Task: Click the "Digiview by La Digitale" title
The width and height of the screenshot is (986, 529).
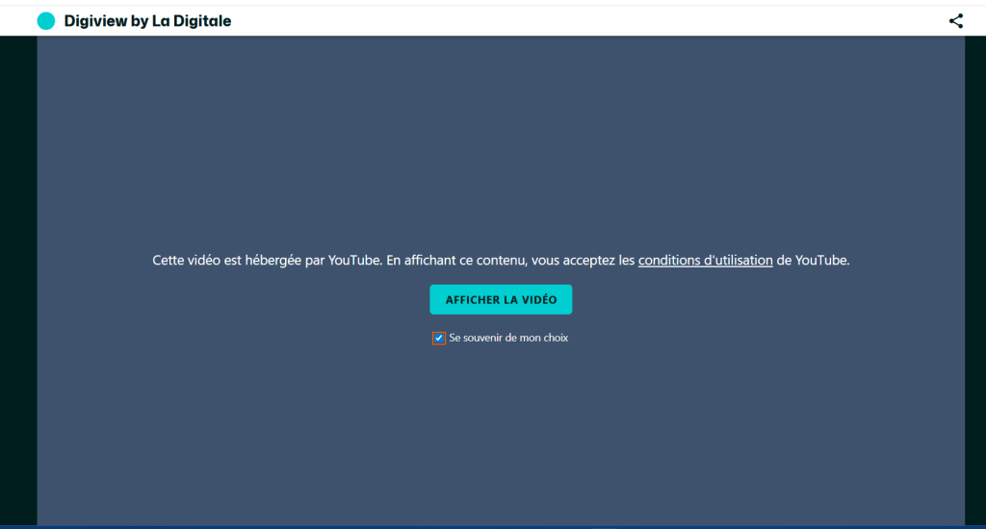Action: (x=147, y=21)
